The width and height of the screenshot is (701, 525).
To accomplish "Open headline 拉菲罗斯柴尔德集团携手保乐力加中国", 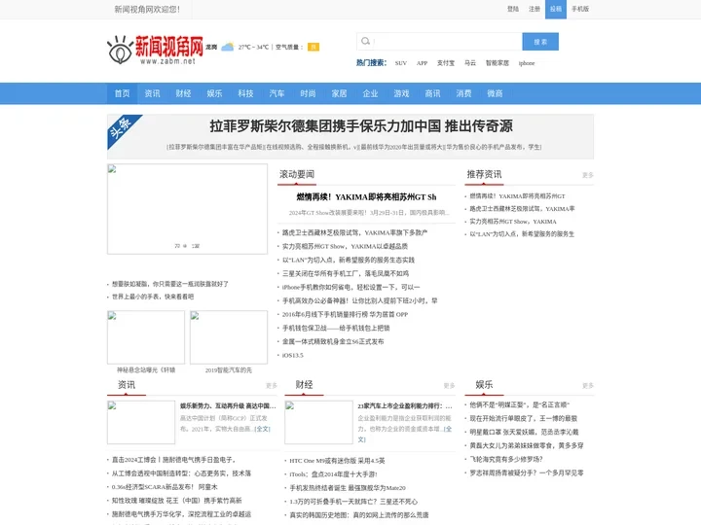I will (x=361, y=126).
